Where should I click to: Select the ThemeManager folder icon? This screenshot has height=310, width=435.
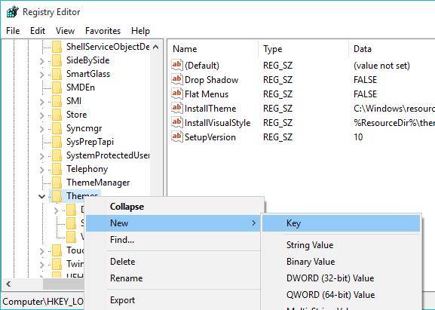(x=57, y=183)
